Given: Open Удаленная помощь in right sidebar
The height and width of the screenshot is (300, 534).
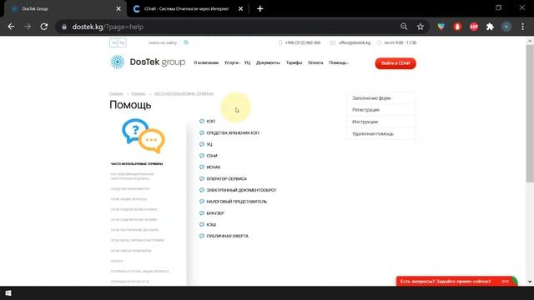Looking at the screenshot, I should pyautogui.click(x=381, y=133).
